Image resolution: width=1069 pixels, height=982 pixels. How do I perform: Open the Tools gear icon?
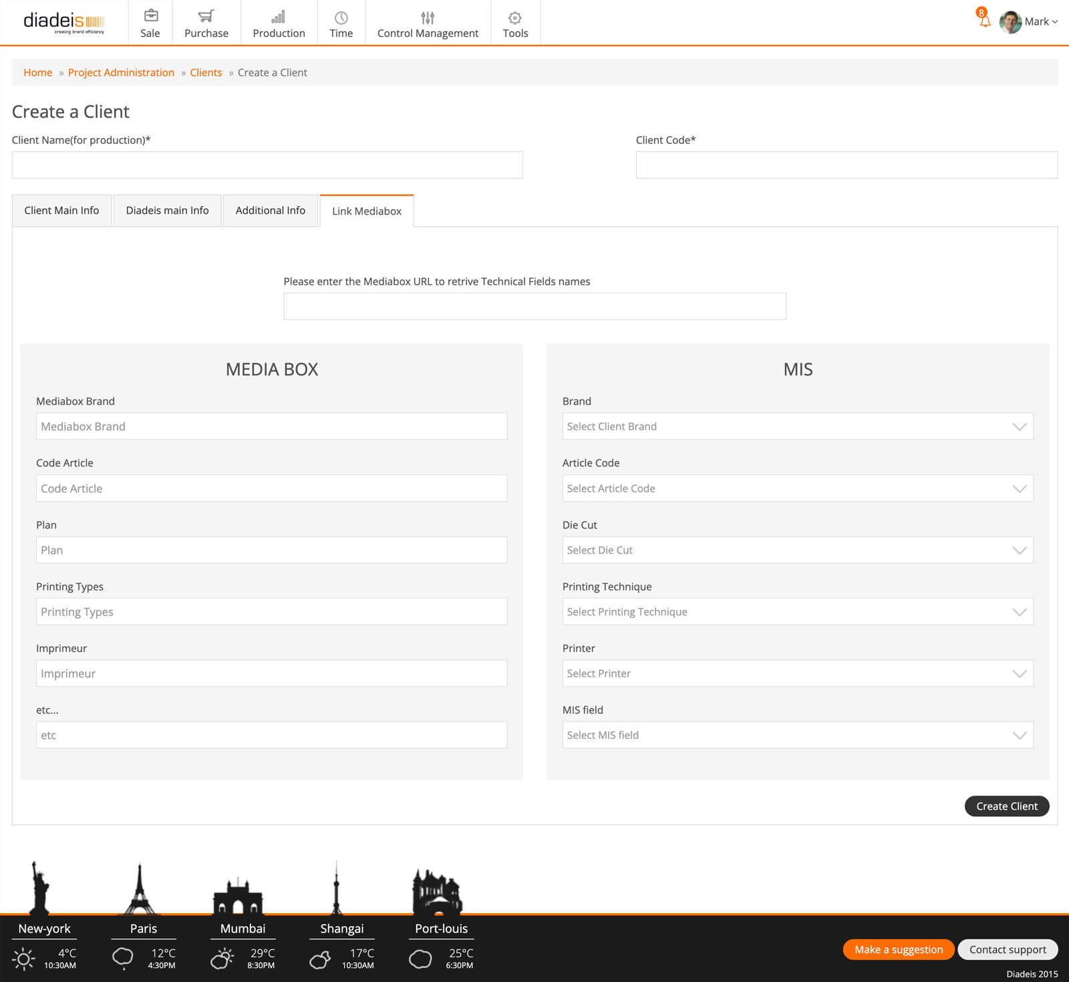coord(515,17)
